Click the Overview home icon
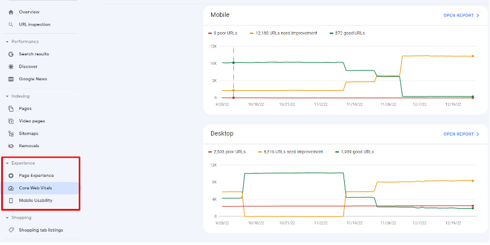Image resolution: width=490 pixels, height=245 pixels. 11,12
